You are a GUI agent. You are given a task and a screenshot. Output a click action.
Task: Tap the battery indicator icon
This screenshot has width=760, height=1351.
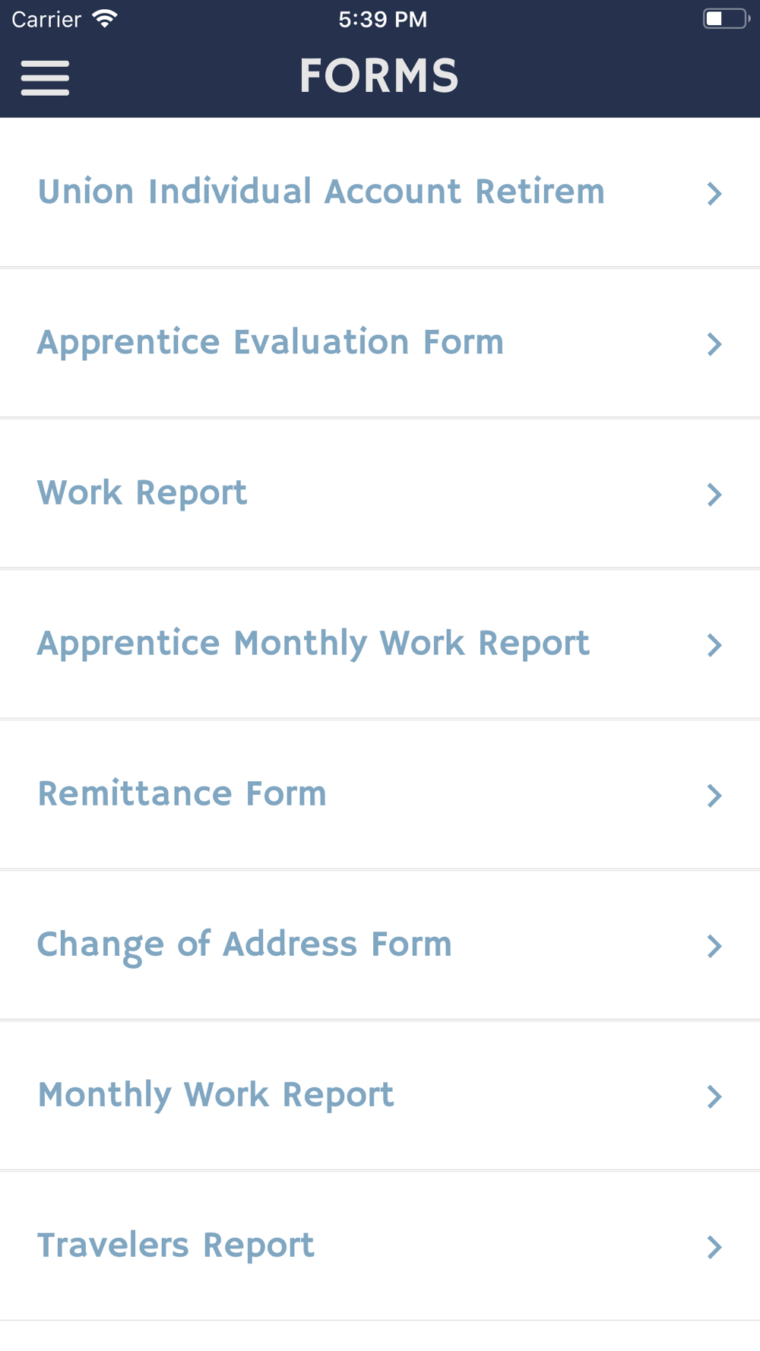click(x=727, y=19)
